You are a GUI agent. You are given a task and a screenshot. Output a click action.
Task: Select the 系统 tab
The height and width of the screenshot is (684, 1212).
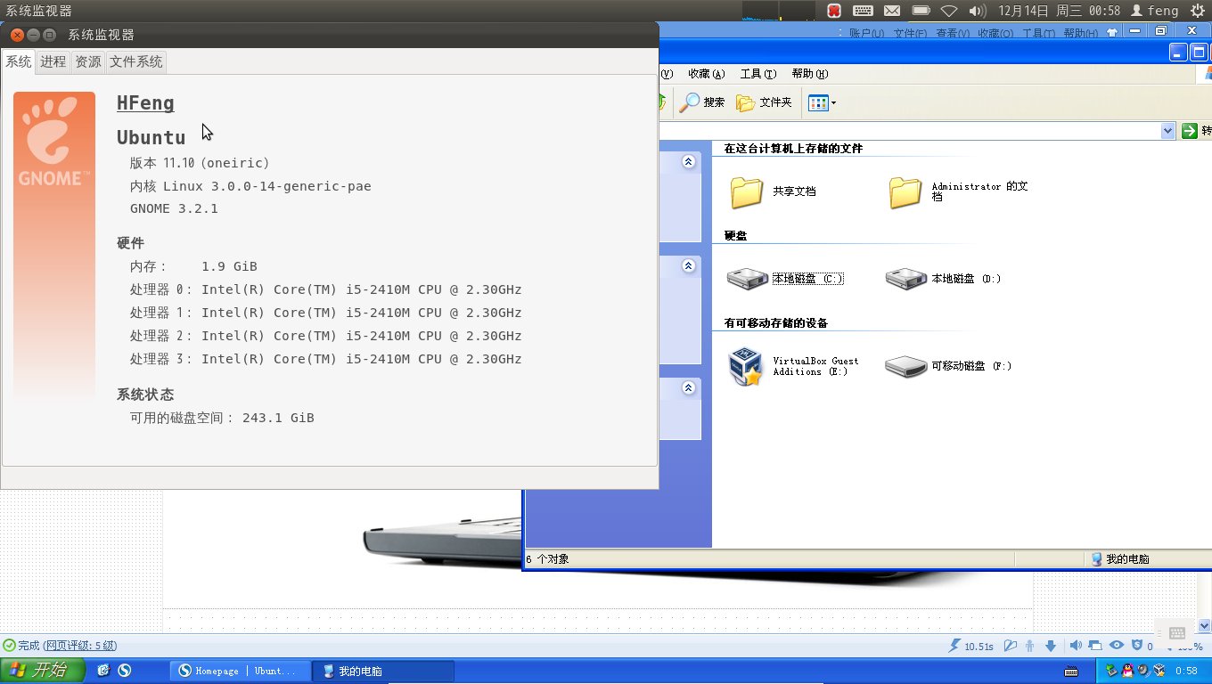18,61
